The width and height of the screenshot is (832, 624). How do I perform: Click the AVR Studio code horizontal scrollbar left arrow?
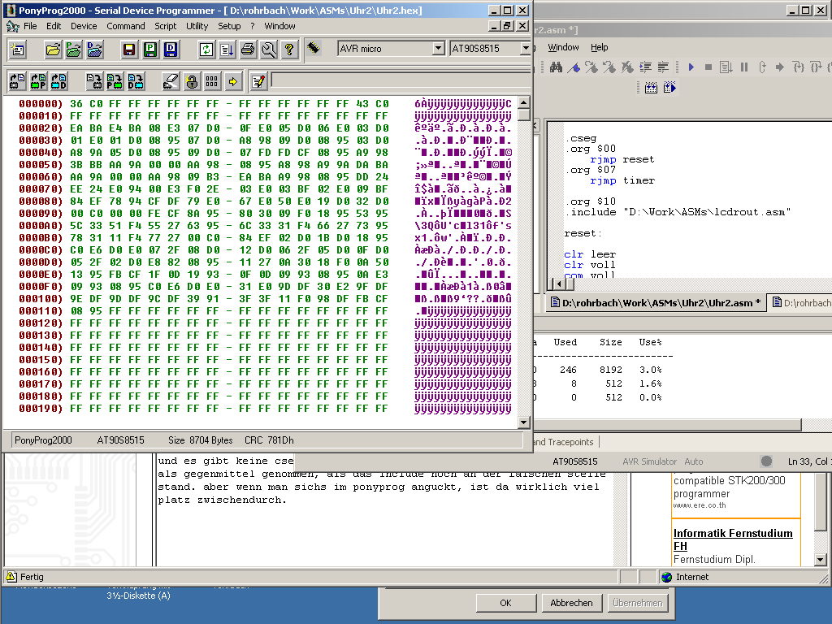tap(559, 284)
